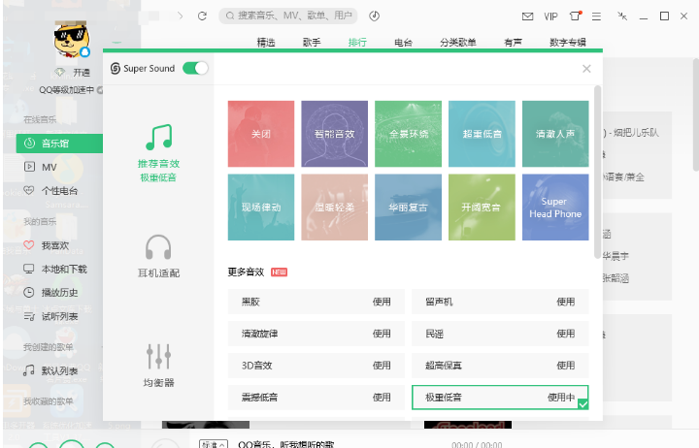The width and height of the screenshot is (699, 448).
Task: Click the VIP button
Action: tap(550, 16)
